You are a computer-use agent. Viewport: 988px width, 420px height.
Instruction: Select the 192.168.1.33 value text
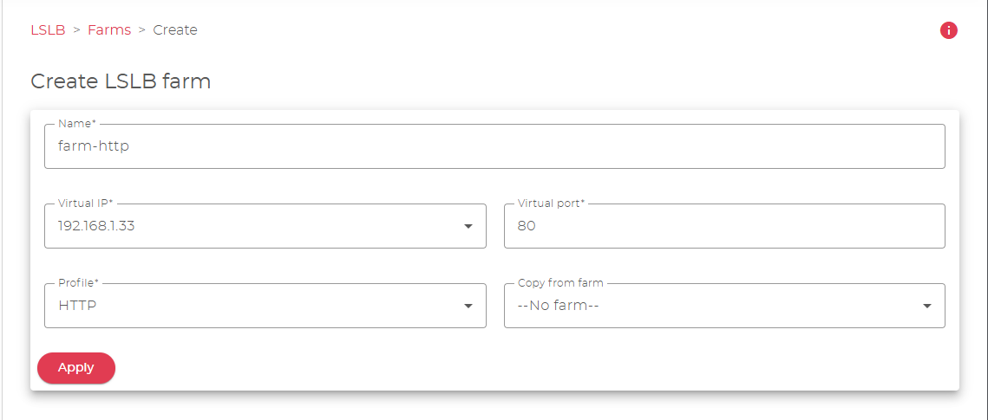point(95,227)
